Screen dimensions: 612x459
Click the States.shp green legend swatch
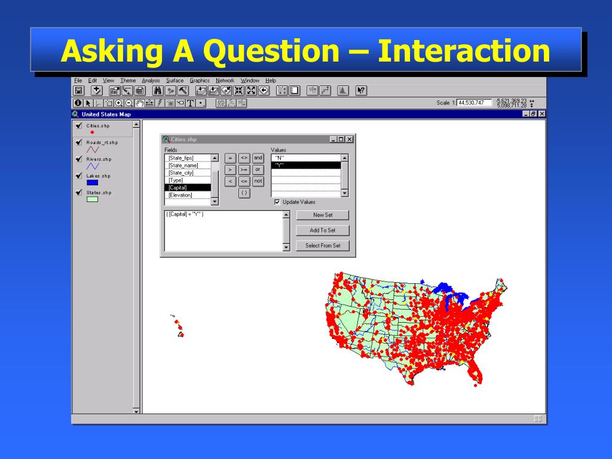point(92,200)
